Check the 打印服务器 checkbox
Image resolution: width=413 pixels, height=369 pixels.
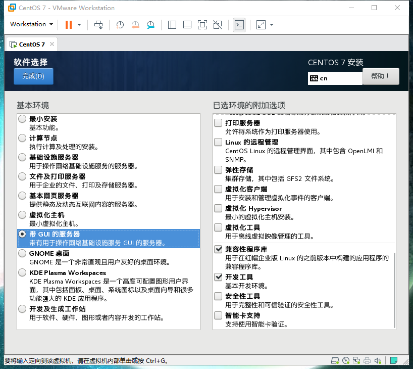(x=218, y=123)
